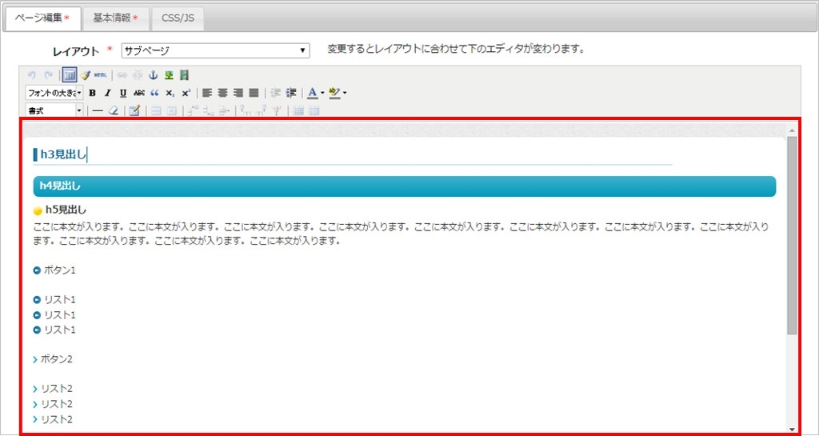
Task: Open the text color picker dropdown arrow
Action: click(322, 93)
